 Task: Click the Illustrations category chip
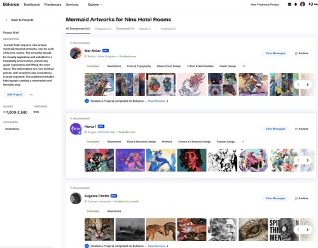[12, 129]
